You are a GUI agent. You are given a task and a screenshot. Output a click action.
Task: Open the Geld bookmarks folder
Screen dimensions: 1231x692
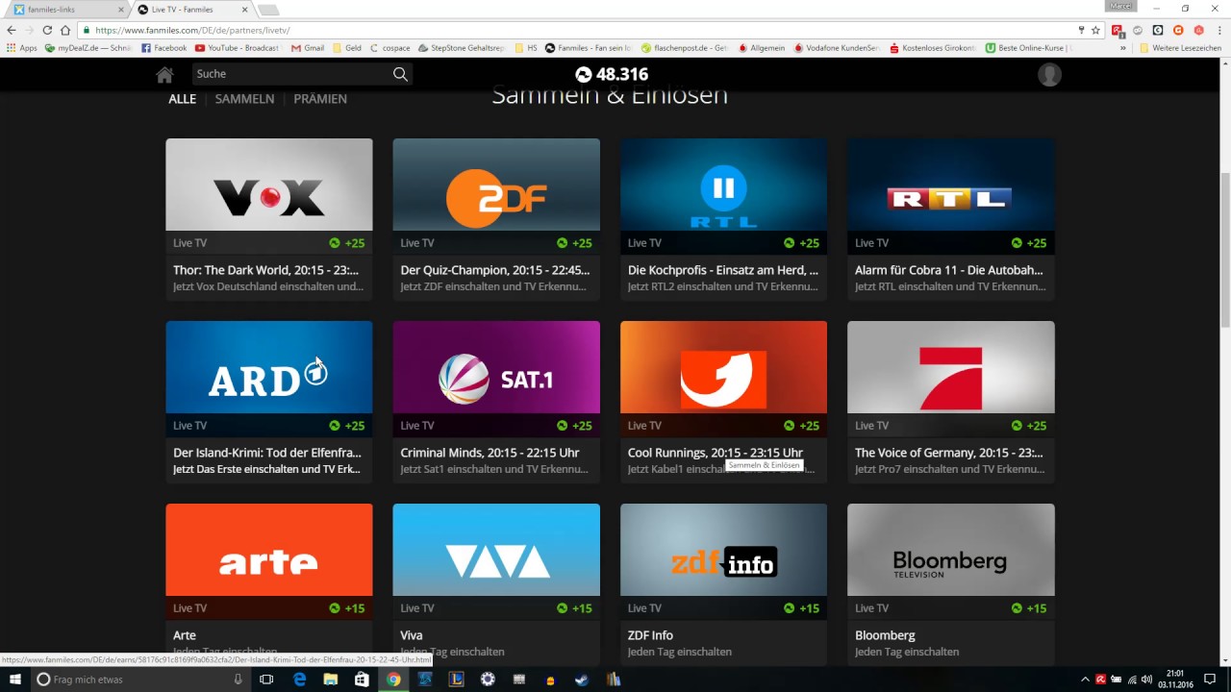pyautogui.click(x=347, y=48)
